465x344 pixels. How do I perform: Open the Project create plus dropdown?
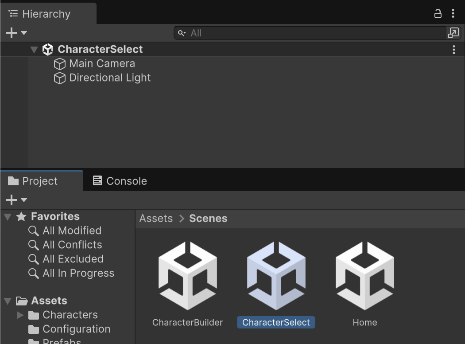click(16, 200)
